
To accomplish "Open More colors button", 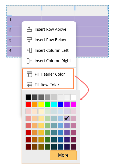I will click(x=63, y=155).
